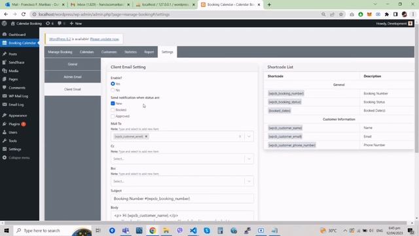Open WP Mail Log
This screenshot has height=236, width=419.
pyautogui.click(x=19, y=96)
